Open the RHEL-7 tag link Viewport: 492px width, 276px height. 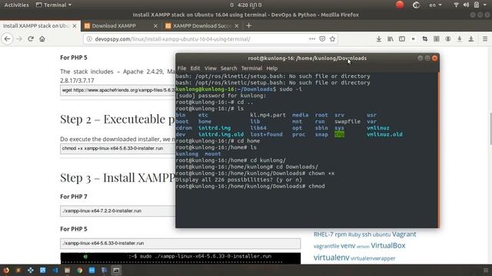click(324, 235)
